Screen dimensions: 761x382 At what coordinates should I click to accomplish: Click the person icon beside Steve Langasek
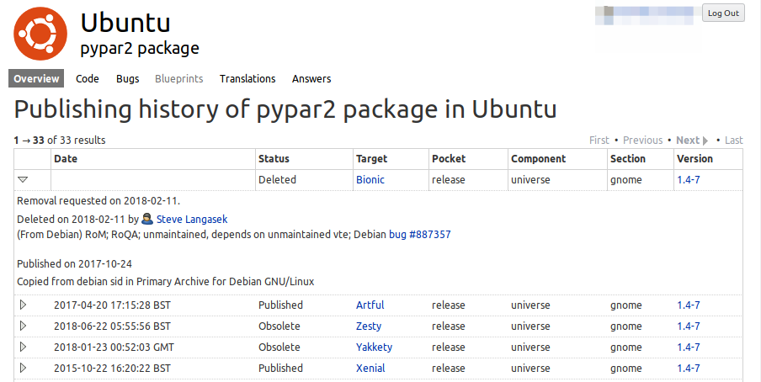pos(147,220)
